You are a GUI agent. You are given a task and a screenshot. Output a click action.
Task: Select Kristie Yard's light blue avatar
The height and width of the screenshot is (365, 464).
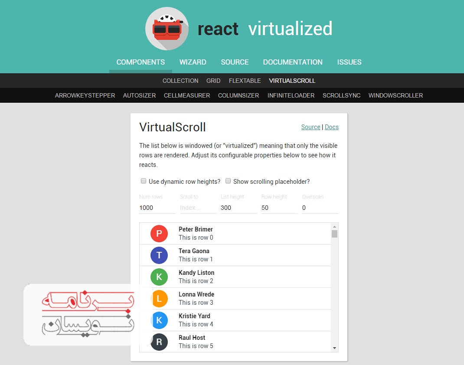tap(159, 320)
